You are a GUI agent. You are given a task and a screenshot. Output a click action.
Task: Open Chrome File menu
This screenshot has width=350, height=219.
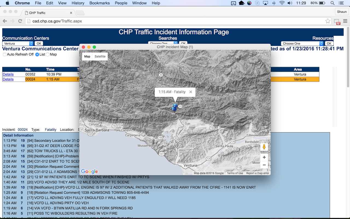pos(38,3)
